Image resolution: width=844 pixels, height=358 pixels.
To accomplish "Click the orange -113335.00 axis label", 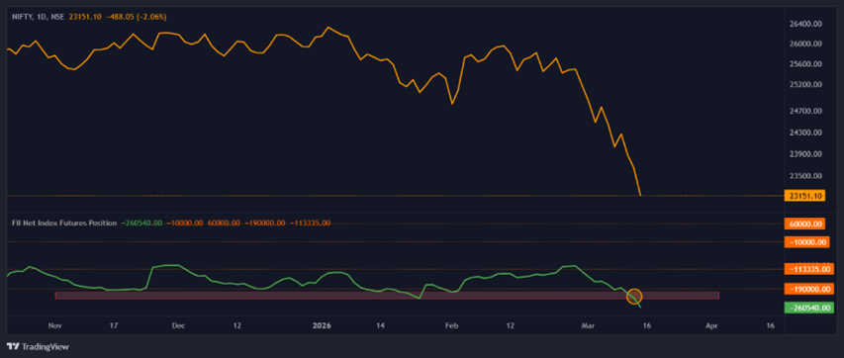I will coord(808,269).
